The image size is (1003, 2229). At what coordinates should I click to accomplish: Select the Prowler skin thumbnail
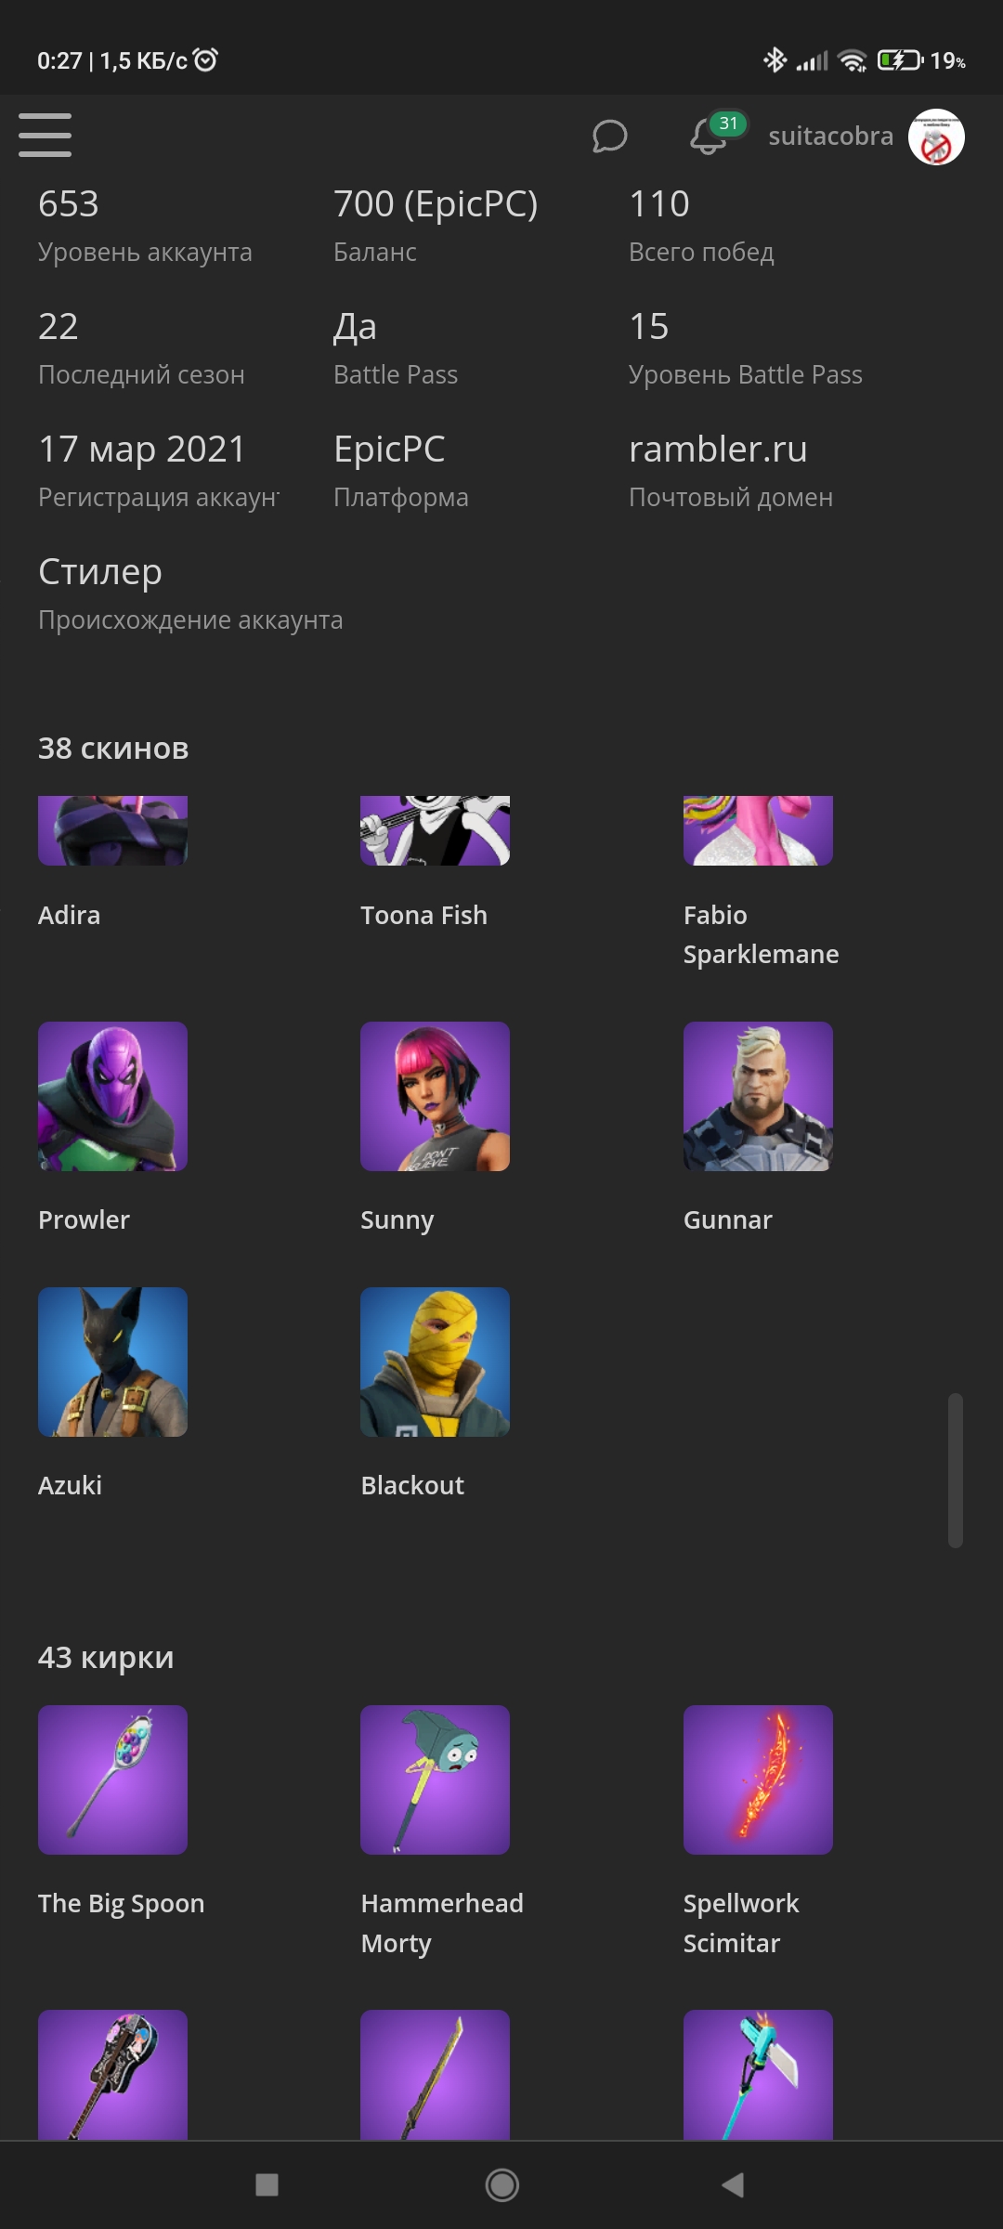tap(112, 1096)
